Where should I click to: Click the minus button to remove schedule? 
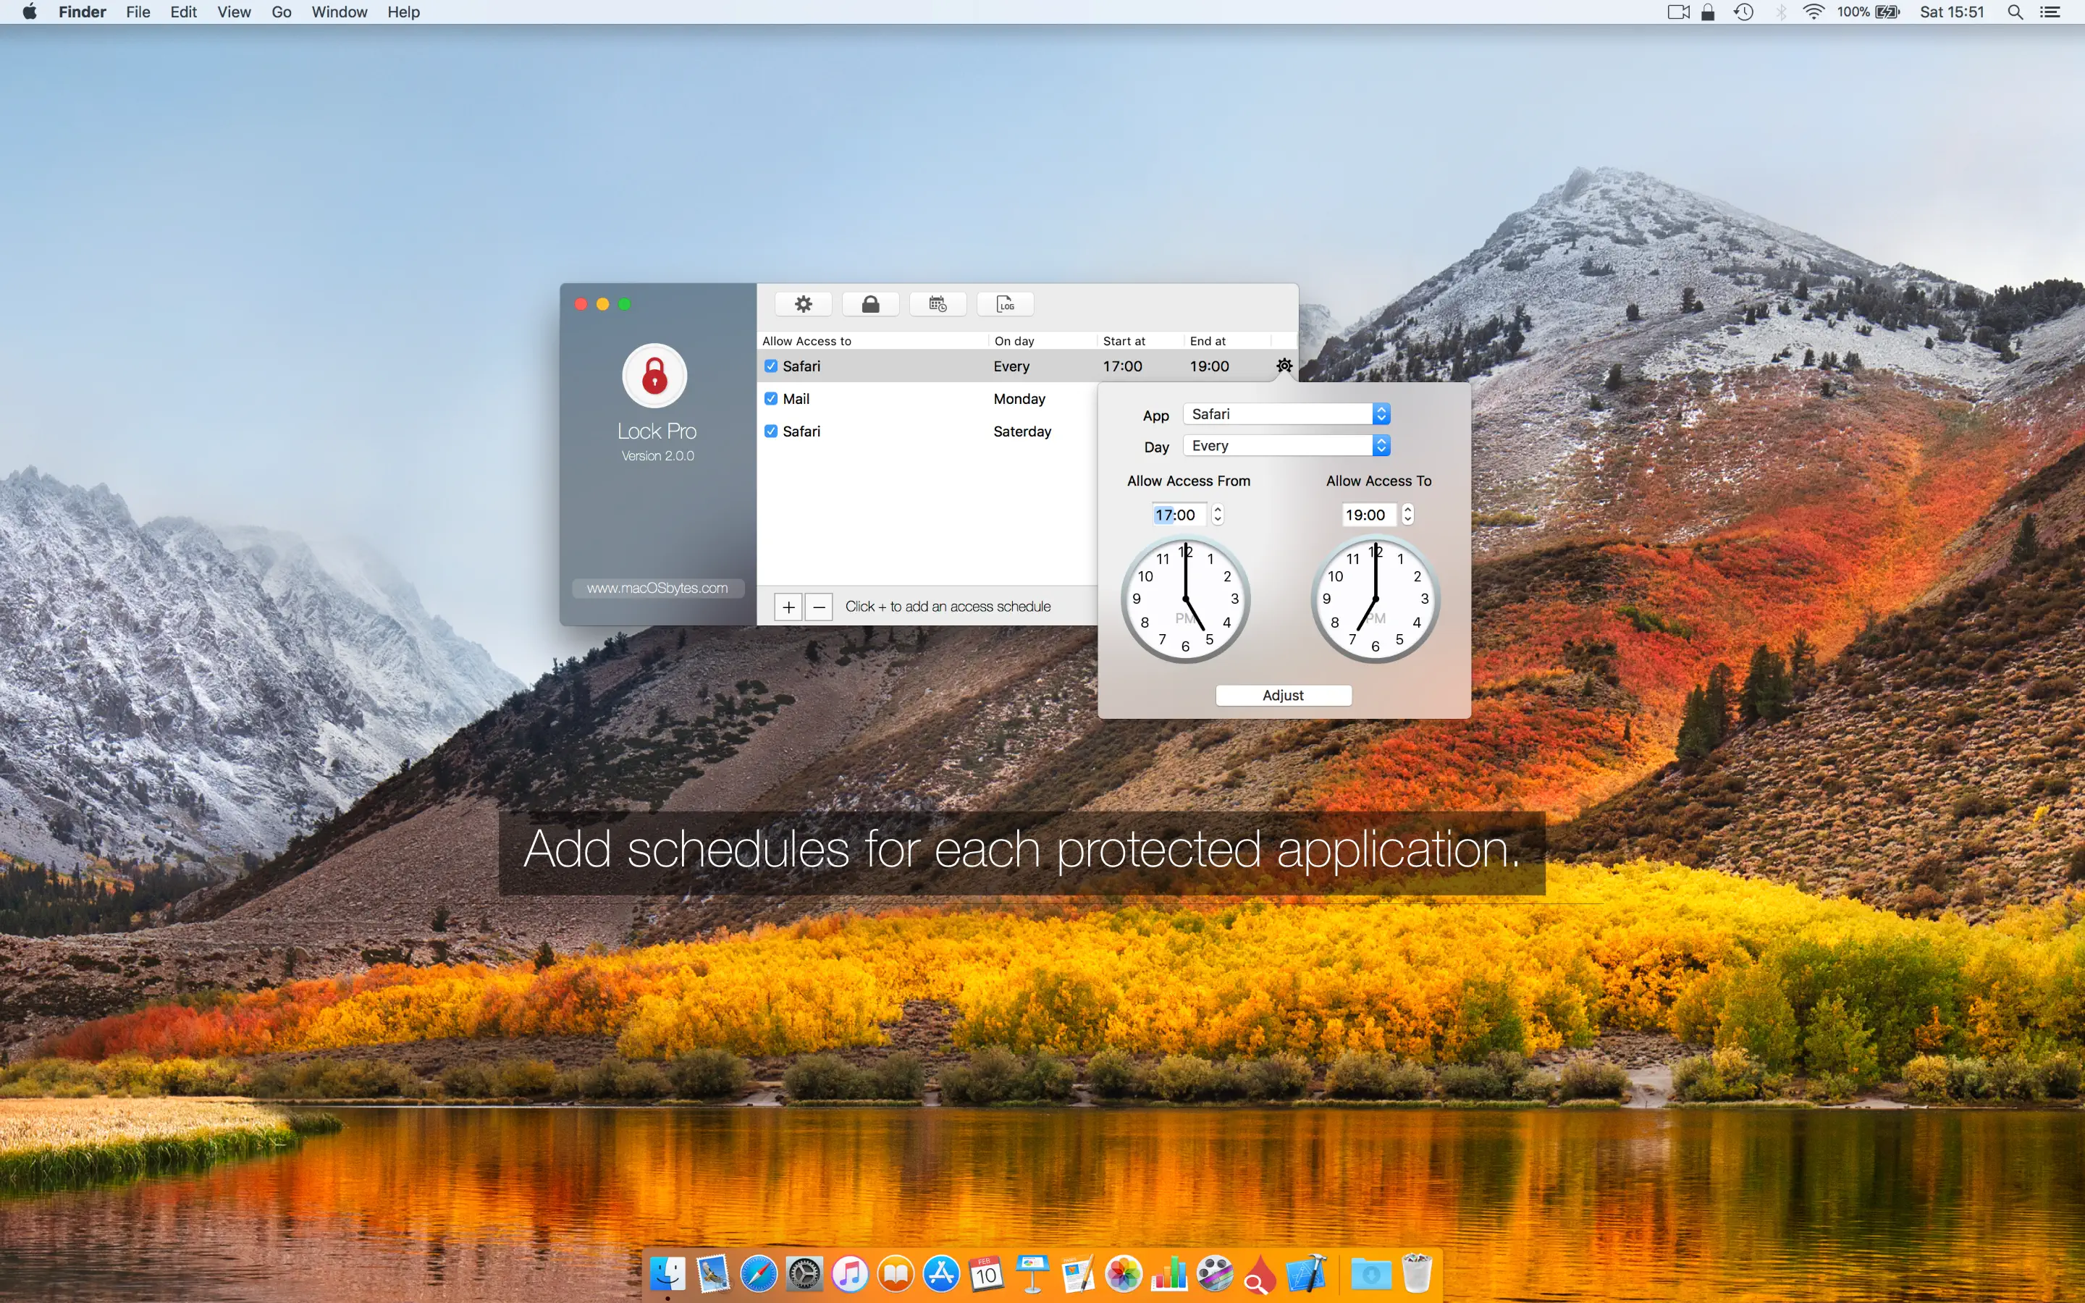820,607
